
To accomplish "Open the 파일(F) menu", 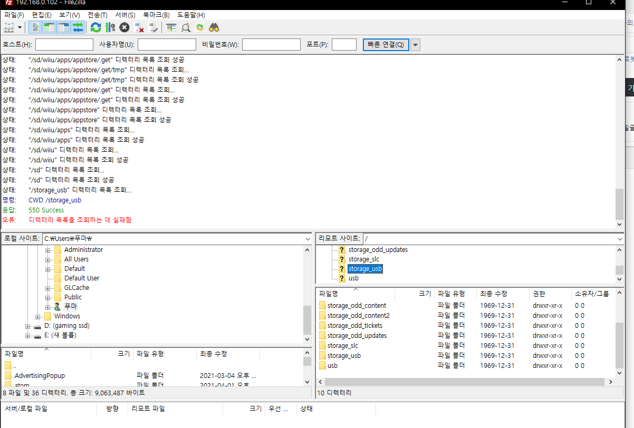I will [14, 15].
